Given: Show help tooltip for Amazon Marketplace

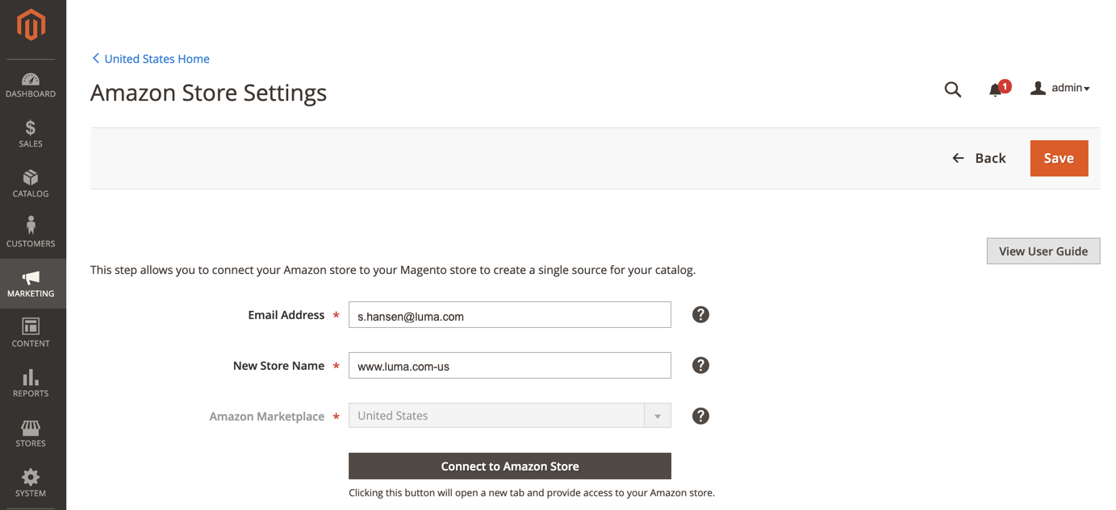Looking at the screenshot, I should click(x=700, y=416).
